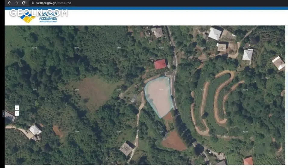Open site info via the lock icon

[33, 3]
